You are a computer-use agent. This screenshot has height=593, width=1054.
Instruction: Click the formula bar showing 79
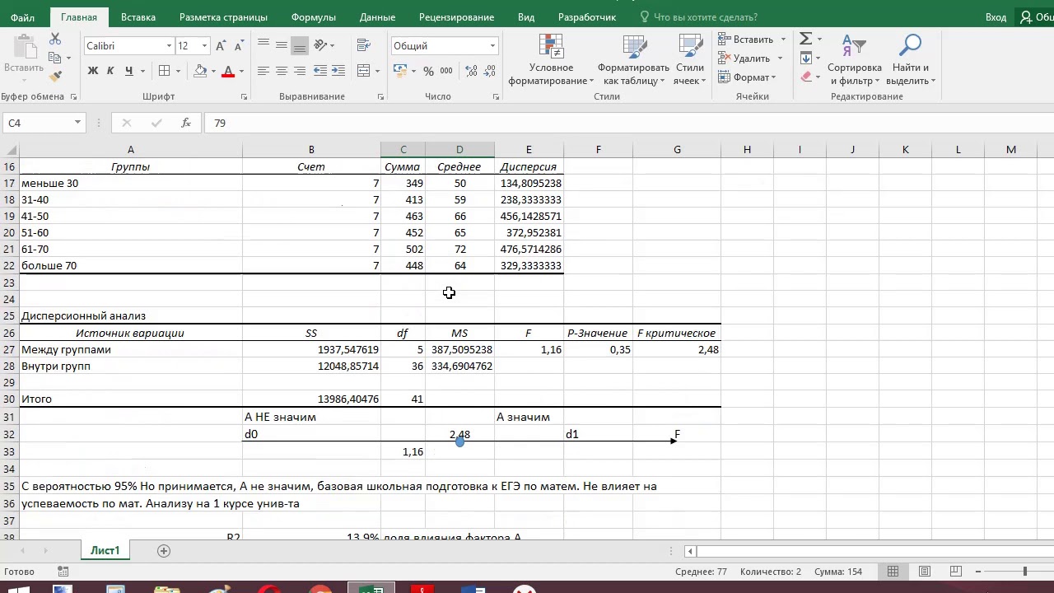628,123
